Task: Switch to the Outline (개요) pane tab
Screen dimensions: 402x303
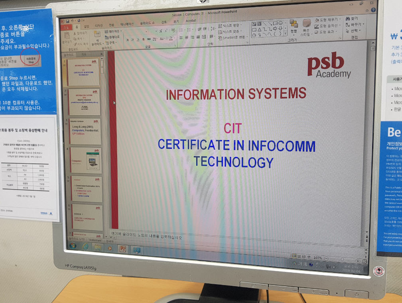Action: pyautogui.click(x=84, y=54)
